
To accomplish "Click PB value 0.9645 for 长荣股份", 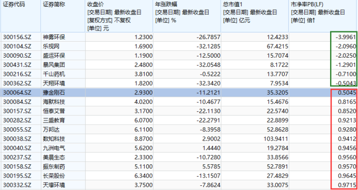I will pyautogui.click(x=348, y=176).
